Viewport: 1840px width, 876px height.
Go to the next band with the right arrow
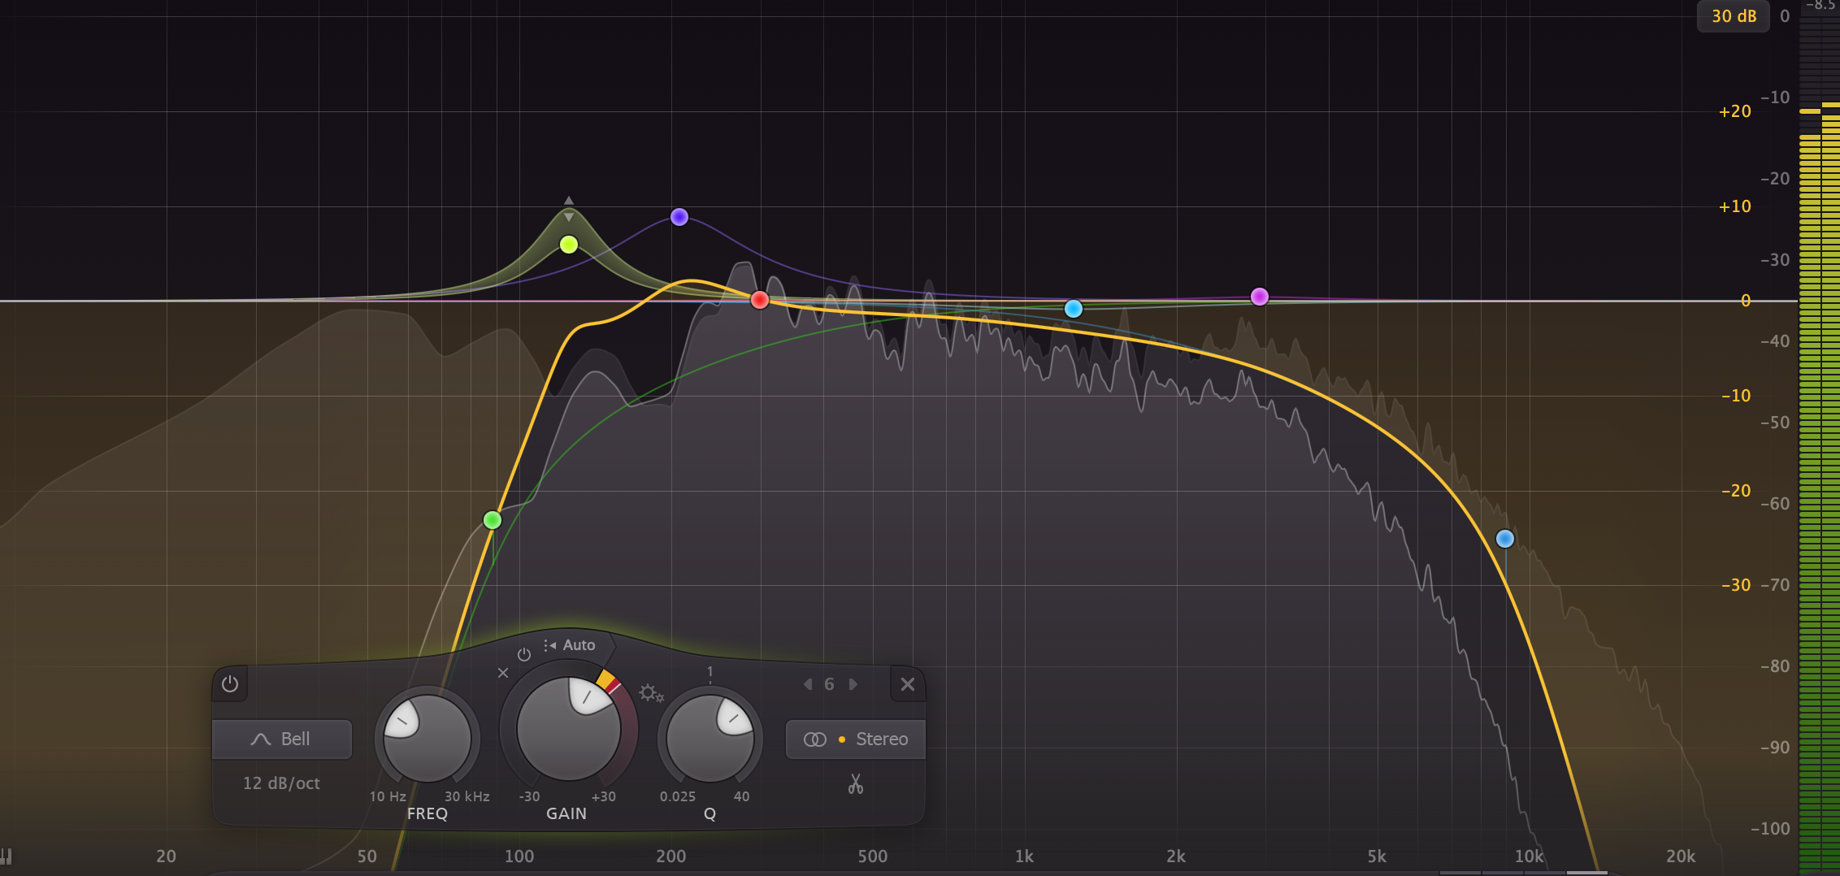tap(853, 683)
